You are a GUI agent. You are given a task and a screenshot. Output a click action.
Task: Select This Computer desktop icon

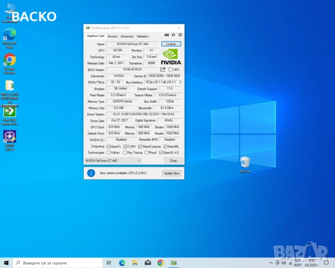tap(9, 13)
